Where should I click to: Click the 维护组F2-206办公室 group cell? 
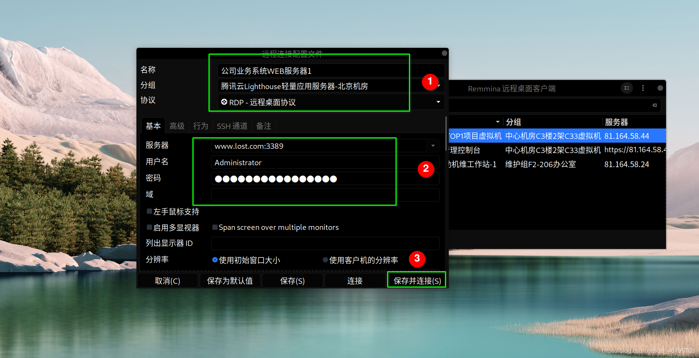[540, 164]
